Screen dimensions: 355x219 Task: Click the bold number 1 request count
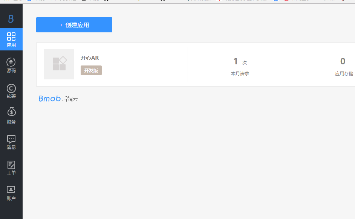(x=235, y=61)
